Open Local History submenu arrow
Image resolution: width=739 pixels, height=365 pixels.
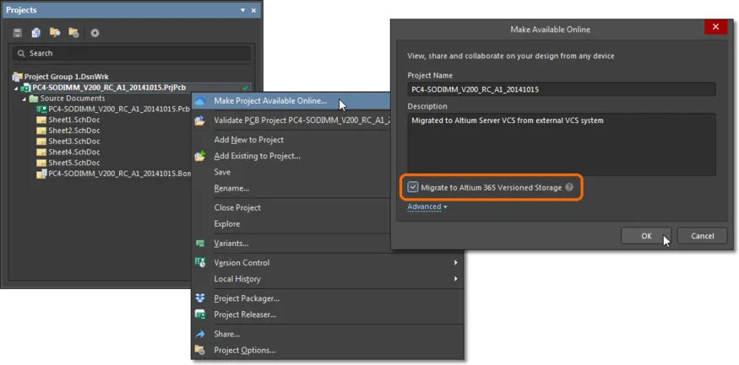(x=456, y=279)
